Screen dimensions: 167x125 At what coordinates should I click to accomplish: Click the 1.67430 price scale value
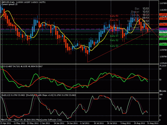163,3
